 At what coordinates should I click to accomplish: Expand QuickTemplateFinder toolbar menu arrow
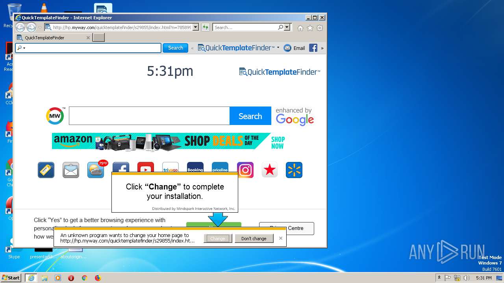pyautogui.click(x=278, y=48)
